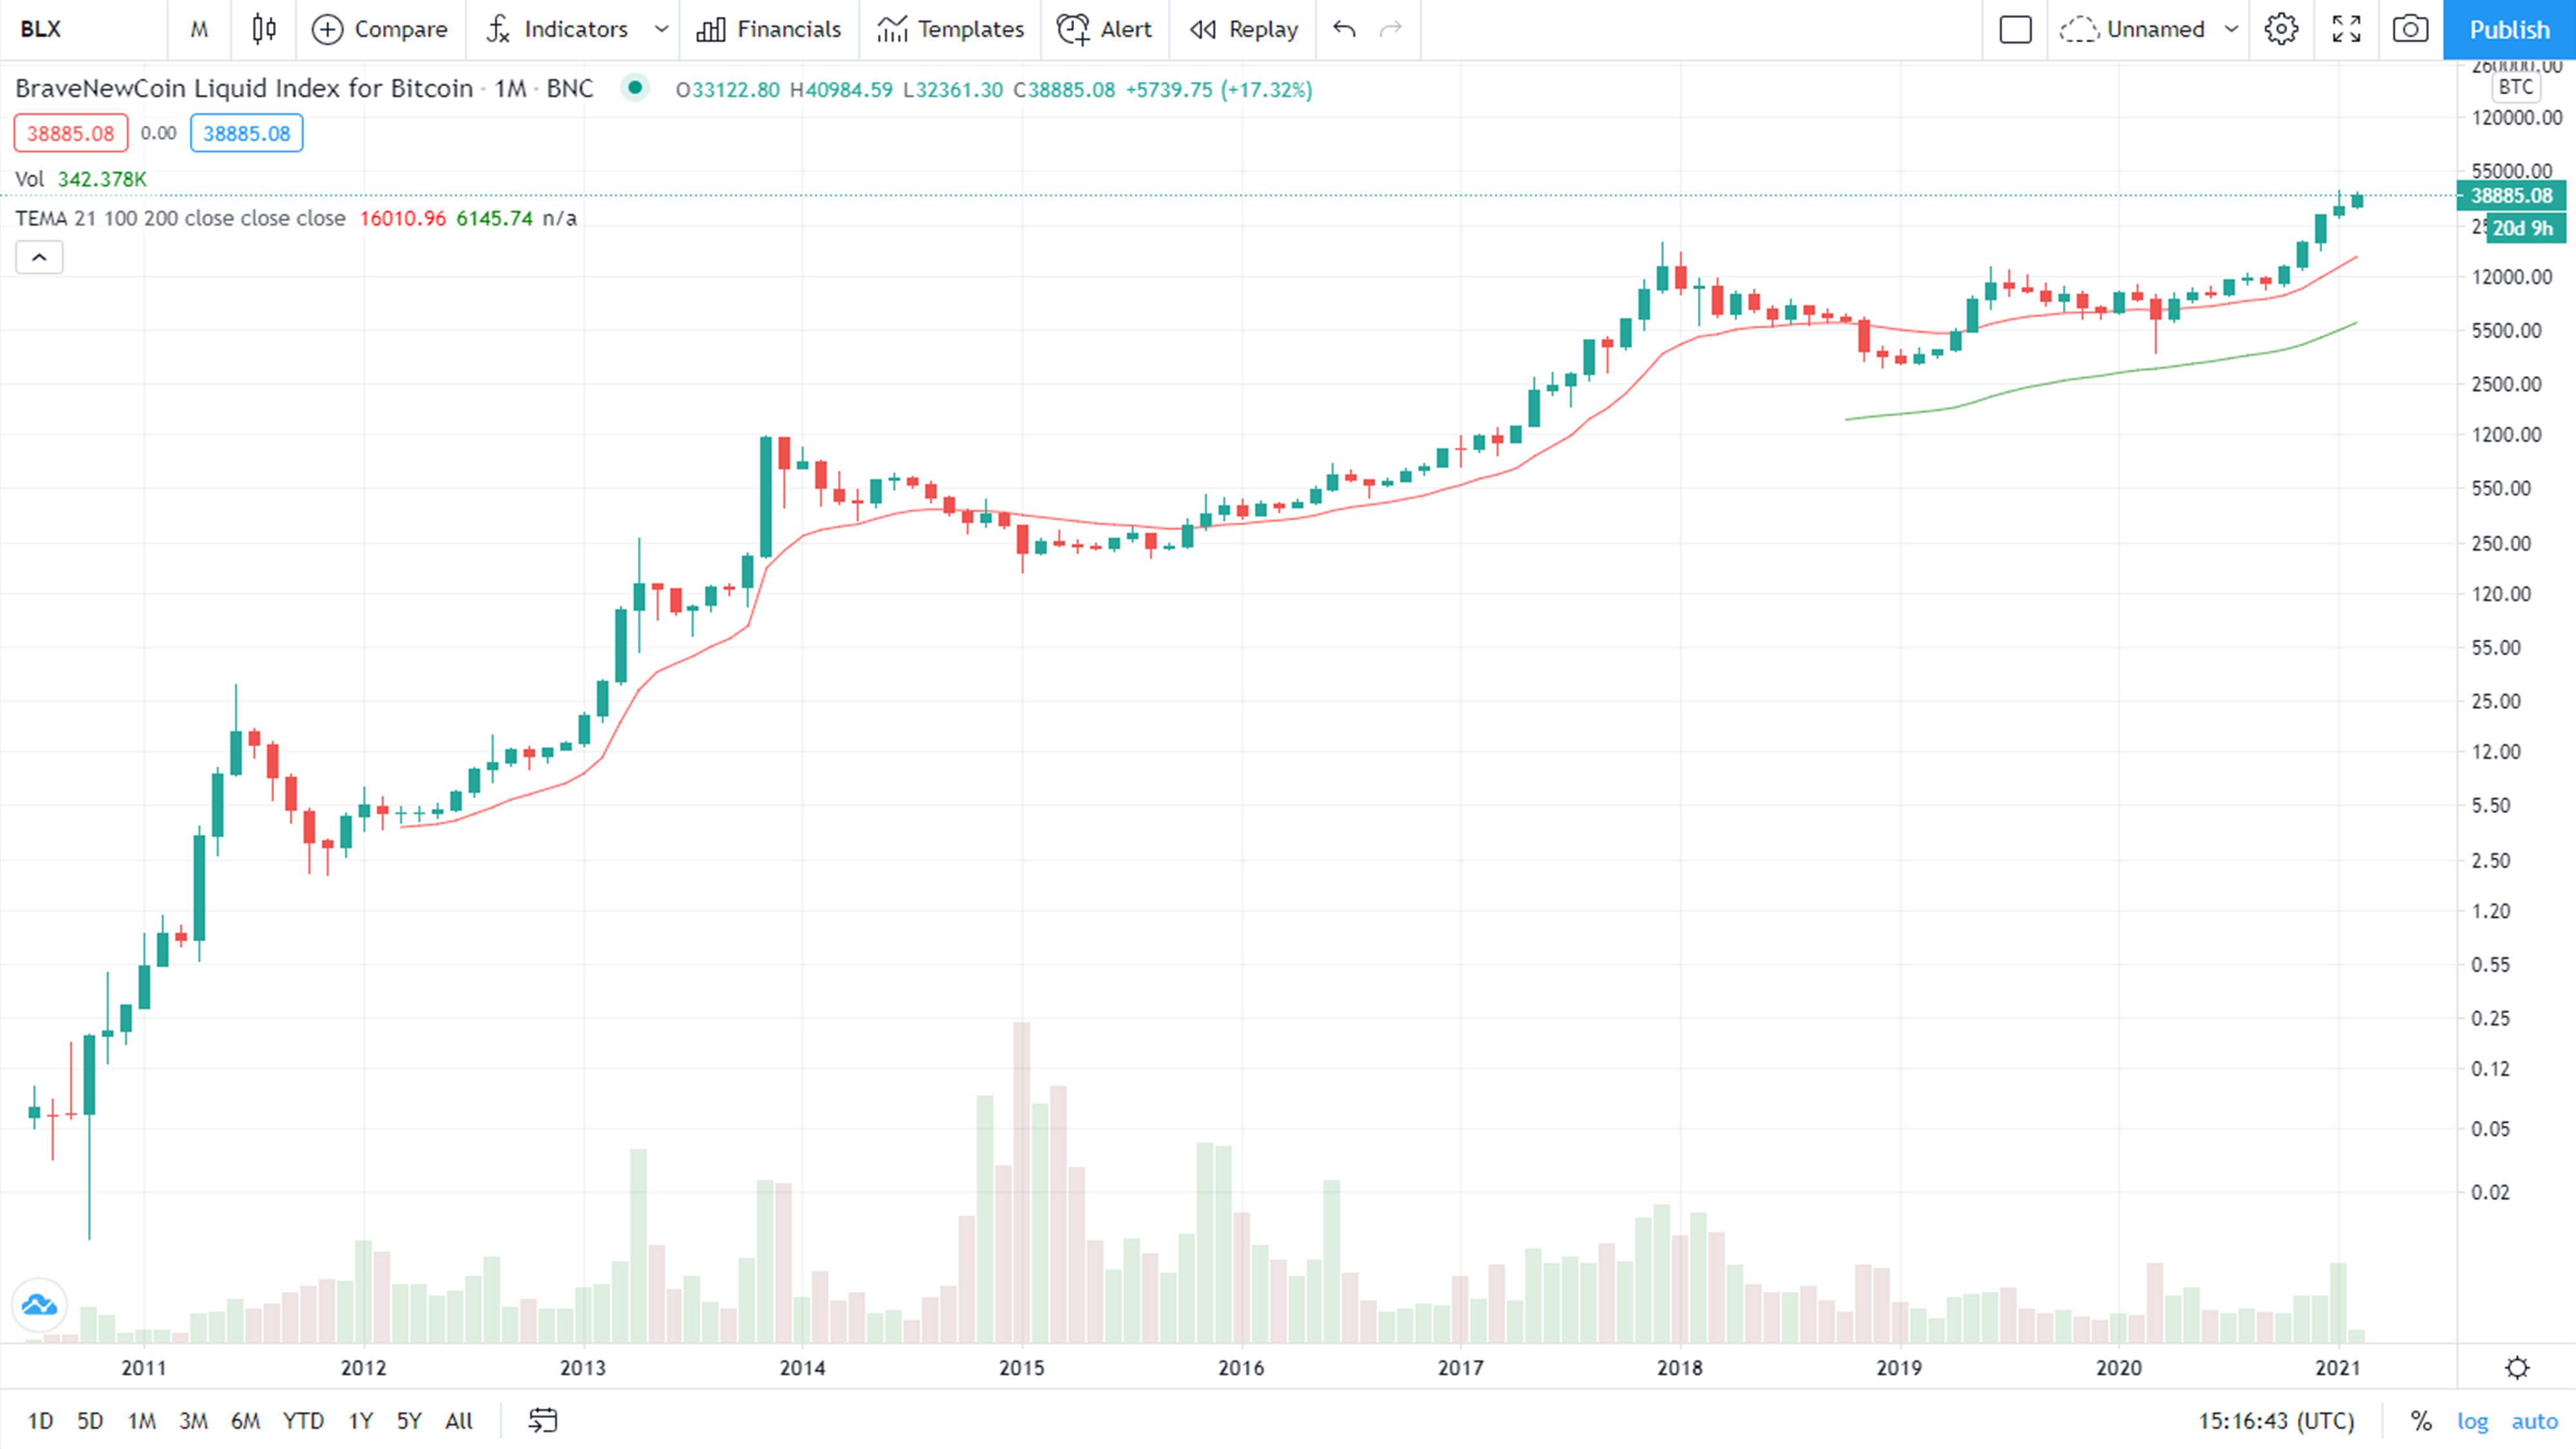Open chart settings gear in top toolbar

(x=2281, y=29)
